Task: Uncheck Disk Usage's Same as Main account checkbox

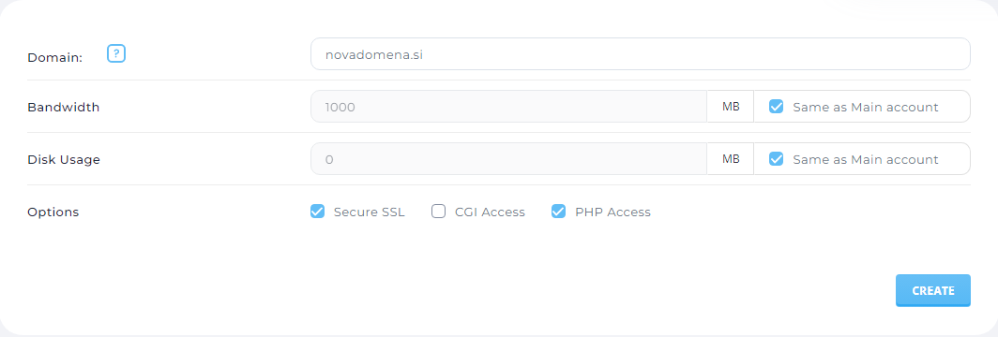Action: [776, 159]
